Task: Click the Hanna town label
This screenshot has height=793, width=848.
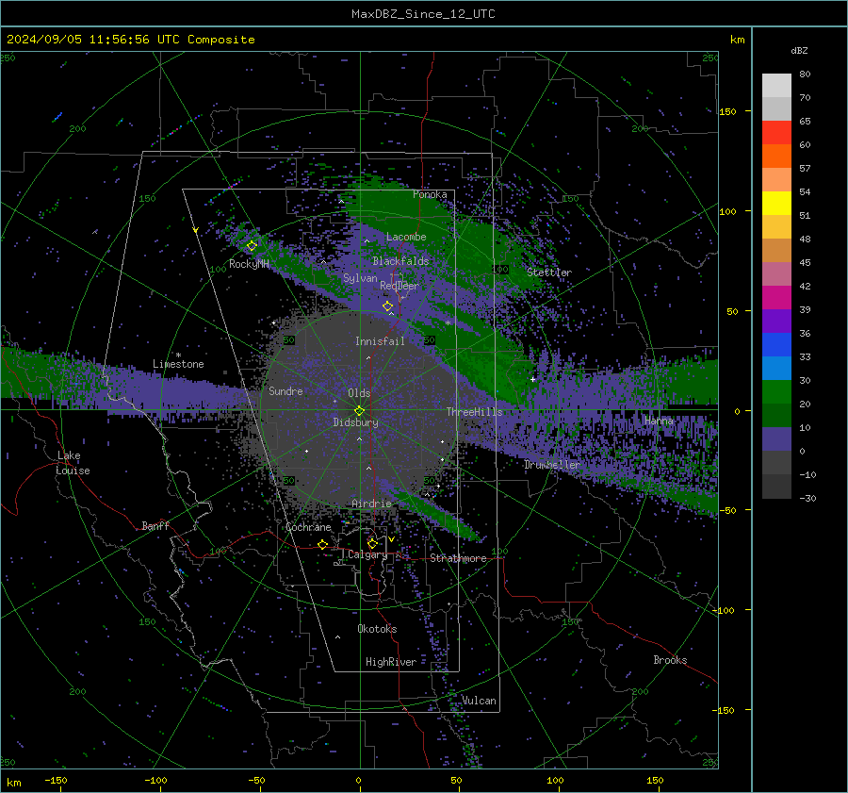Action: [x=659, y=421]
